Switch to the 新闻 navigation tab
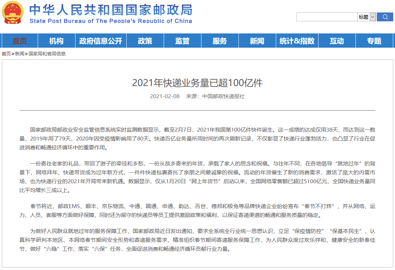The image size is (395, 270). (257, 41)
